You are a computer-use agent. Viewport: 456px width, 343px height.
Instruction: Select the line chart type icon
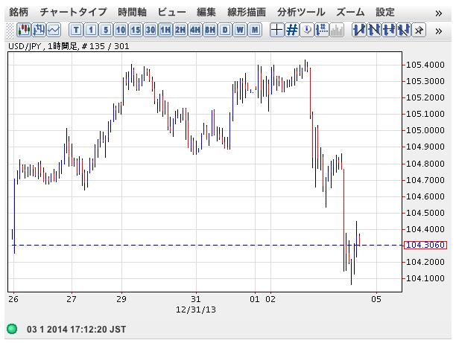pyautogui.click(x=54, y=30)
